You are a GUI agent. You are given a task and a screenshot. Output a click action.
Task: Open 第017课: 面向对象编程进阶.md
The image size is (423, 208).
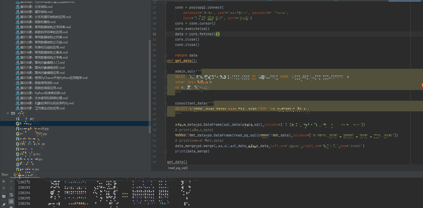[42, 68]
